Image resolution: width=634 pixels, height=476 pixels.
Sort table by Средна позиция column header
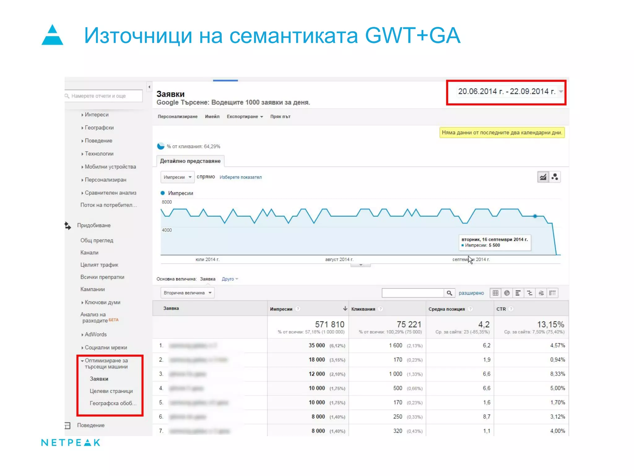[447, 309]
